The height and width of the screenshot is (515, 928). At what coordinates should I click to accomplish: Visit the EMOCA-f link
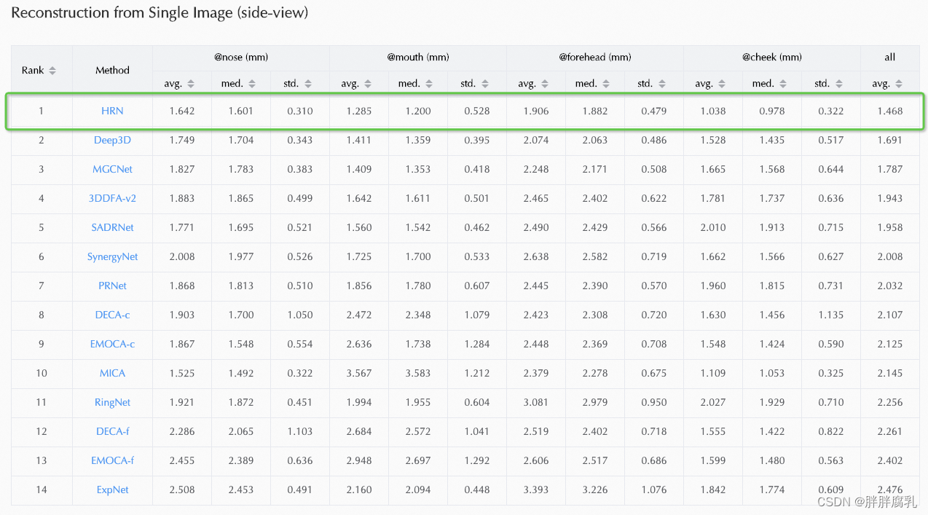point(112,460)
